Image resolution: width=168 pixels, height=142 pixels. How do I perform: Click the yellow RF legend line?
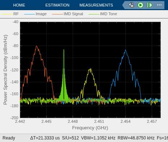7,14
